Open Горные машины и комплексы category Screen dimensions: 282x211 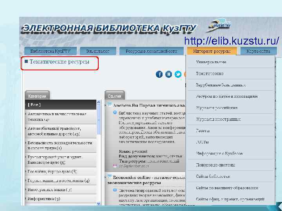[61, 181]
